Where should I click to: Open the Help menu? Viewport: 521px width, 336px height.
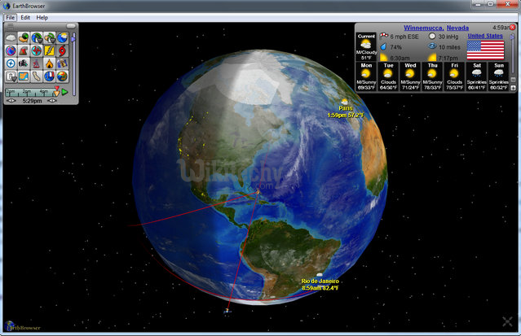click(x=42, y=16)
